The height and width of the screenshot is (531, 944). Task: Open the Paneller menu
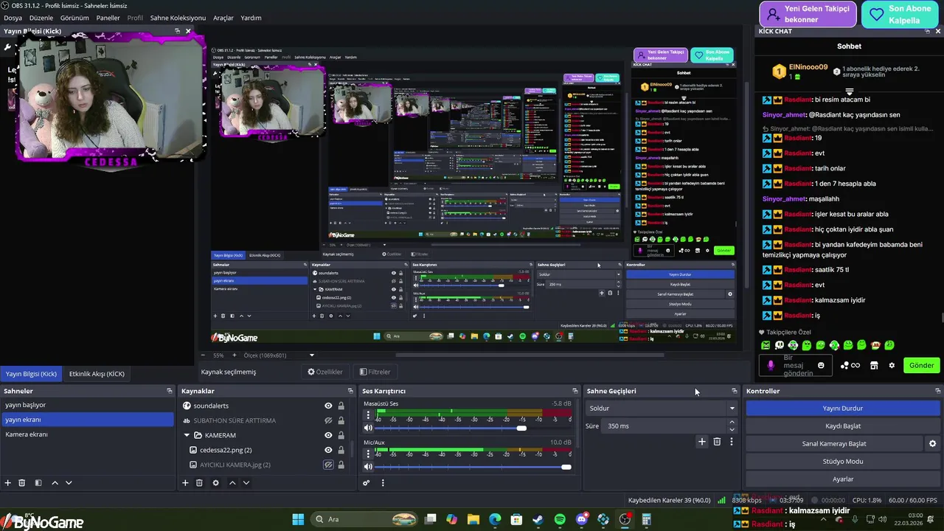108,18
